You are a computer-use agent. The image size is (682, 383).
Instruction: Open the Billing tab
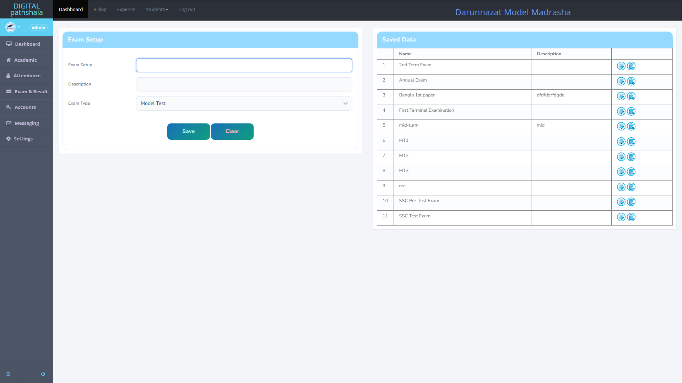pos(100,10)
